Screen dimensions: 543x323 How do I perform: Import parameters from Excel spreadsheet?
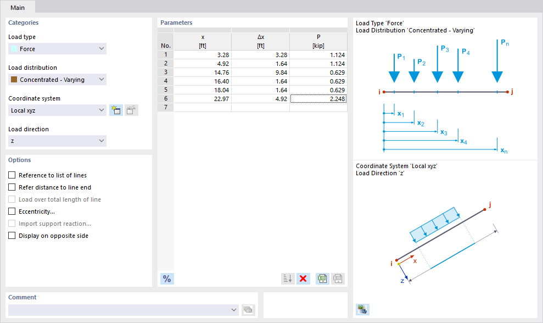[322, 279]
